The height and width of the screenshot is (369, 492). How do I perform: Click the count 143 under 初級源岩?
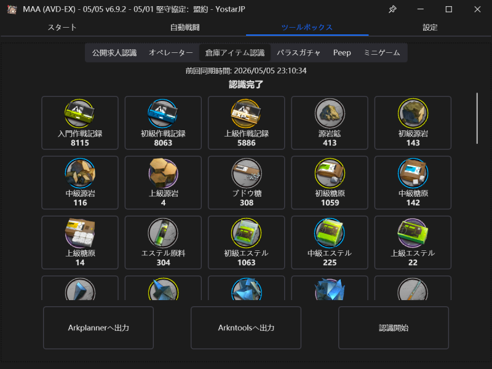point(413,143)
